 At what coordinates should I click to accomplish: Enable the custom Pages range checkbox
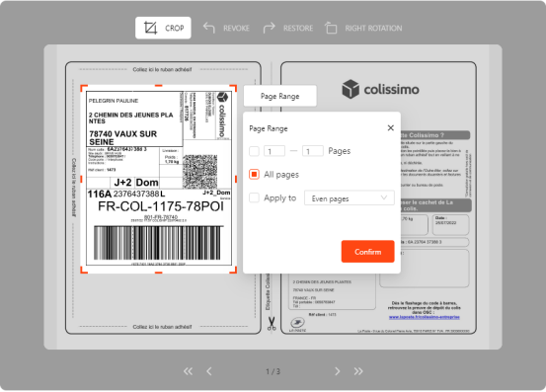(x=254, y=151)
